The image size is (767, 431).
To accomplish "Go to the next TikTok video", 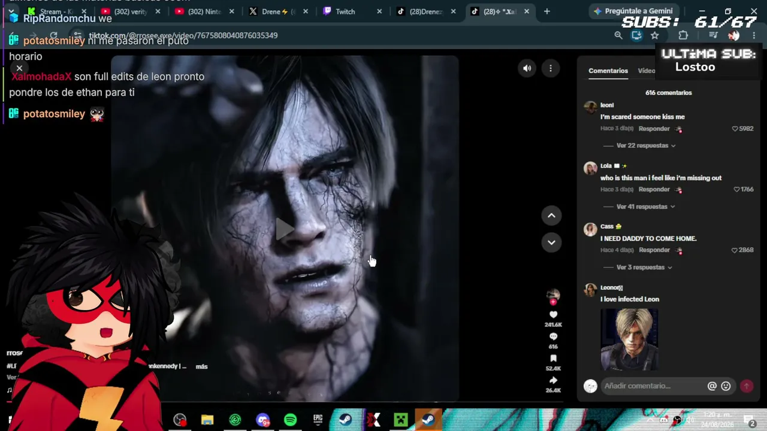I will (x=551, y=242).
